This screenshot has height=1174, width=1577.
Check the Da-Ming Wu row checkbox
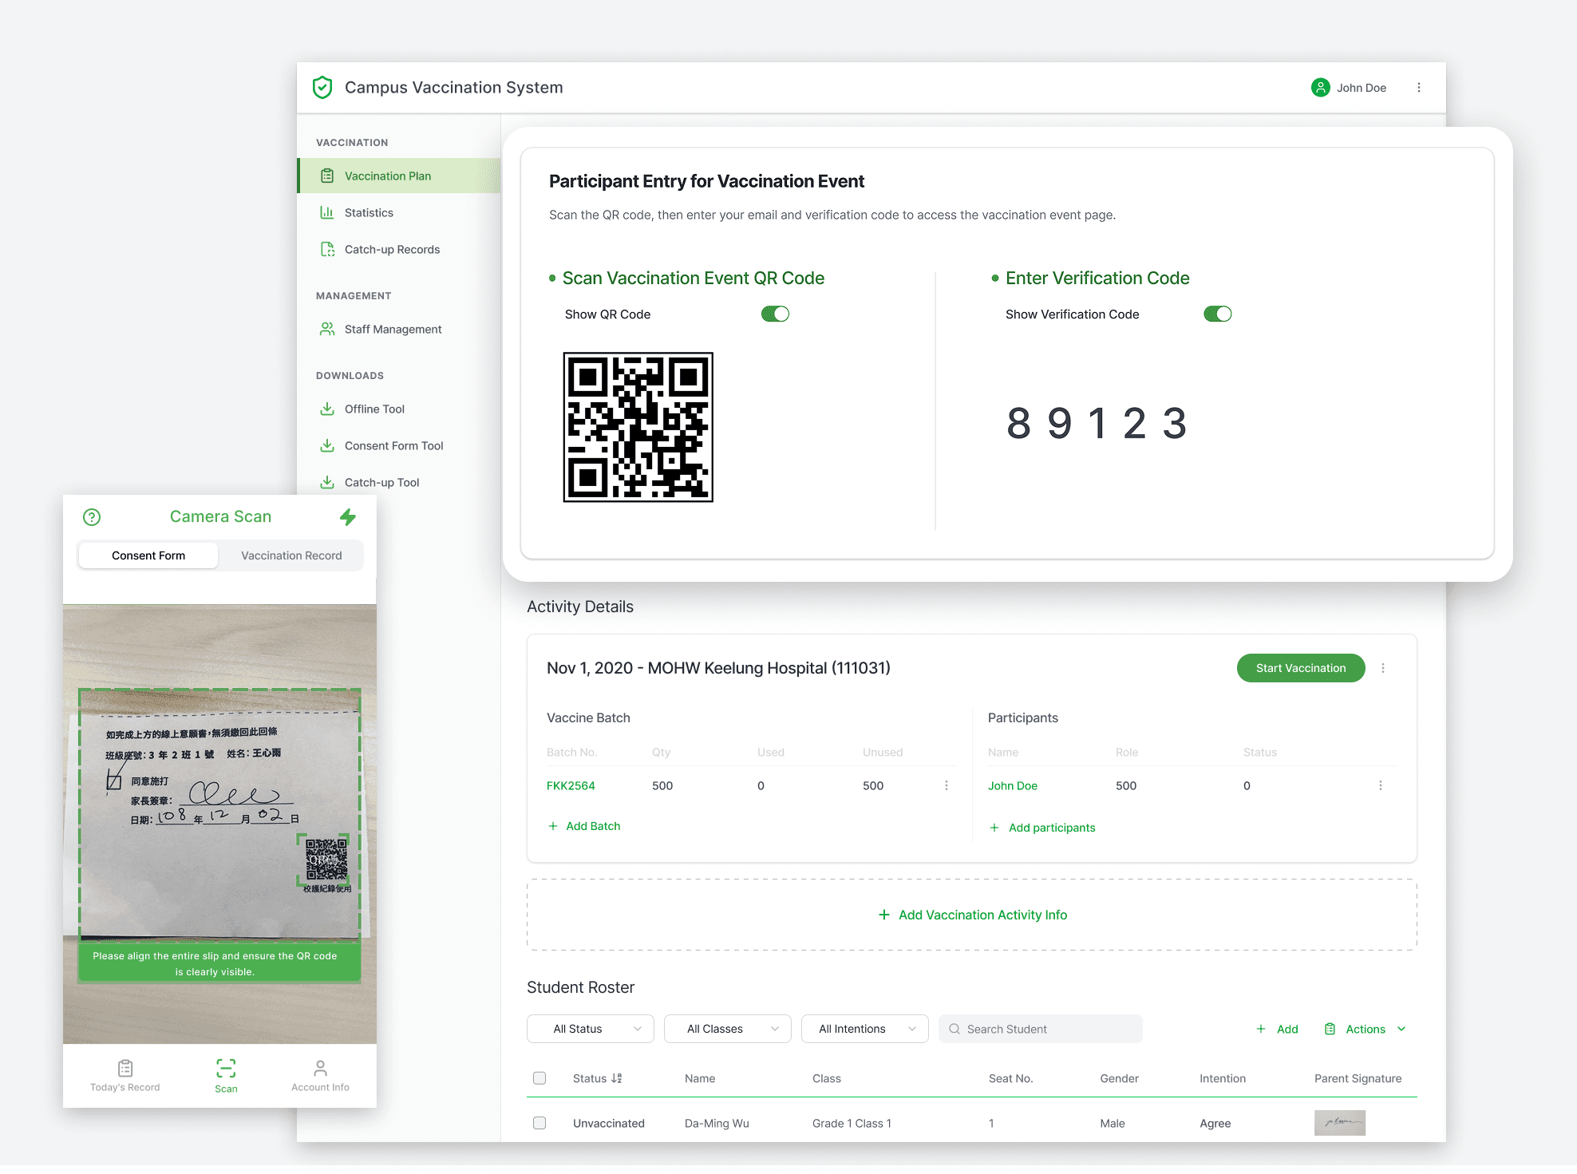(539, 1123)
